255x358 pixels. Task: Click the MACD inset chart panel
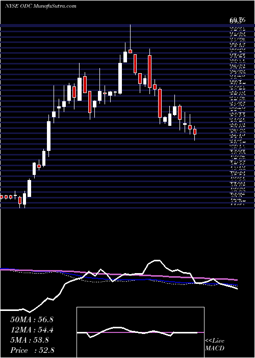pos(140,332)
